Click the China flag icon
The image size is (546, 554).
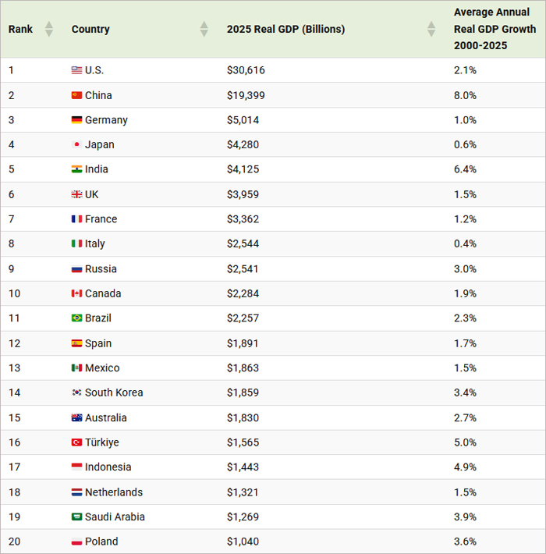76,95
